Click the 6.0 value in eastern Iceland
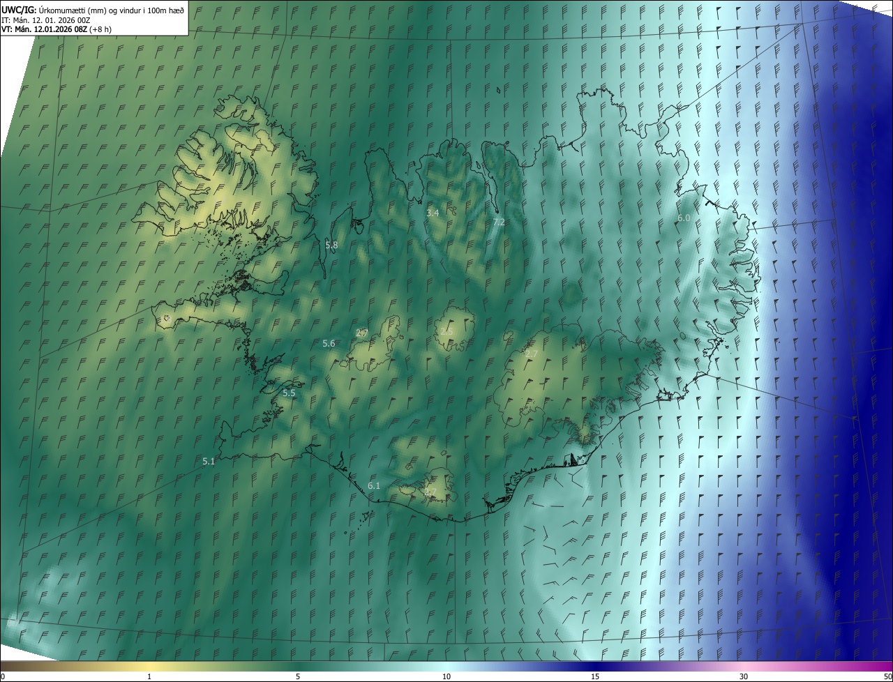893x682 pixels. 684,218
